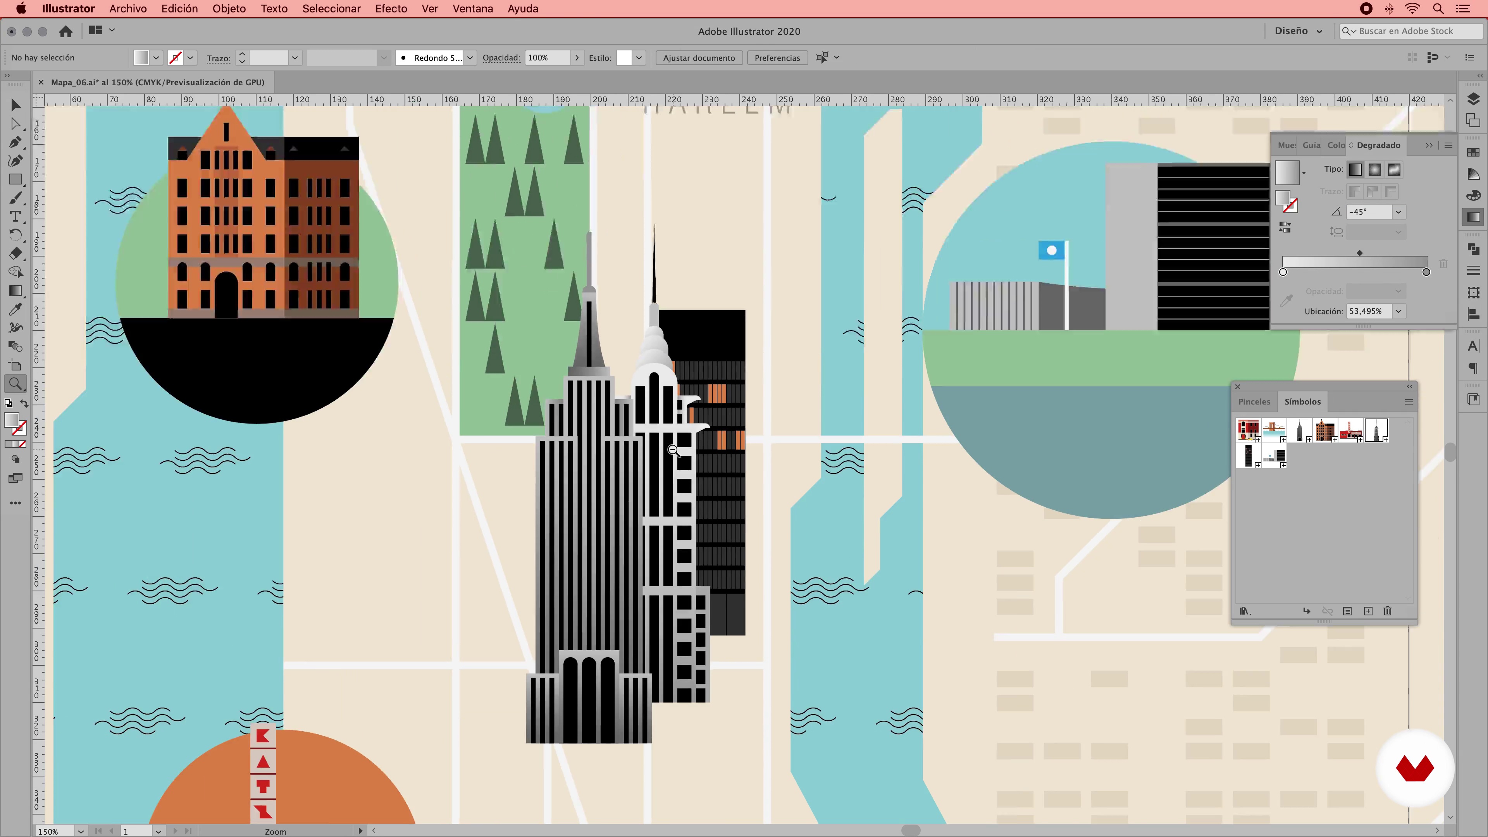Activate the Fill box in the Degradado panel
The image size is (1488, 837).
(1282, 198)
